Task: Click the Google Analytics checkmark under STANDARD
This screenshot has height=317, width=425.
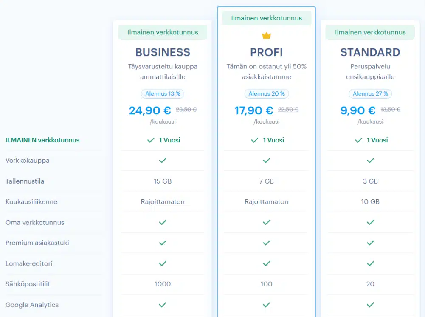Action: (370, 305)
